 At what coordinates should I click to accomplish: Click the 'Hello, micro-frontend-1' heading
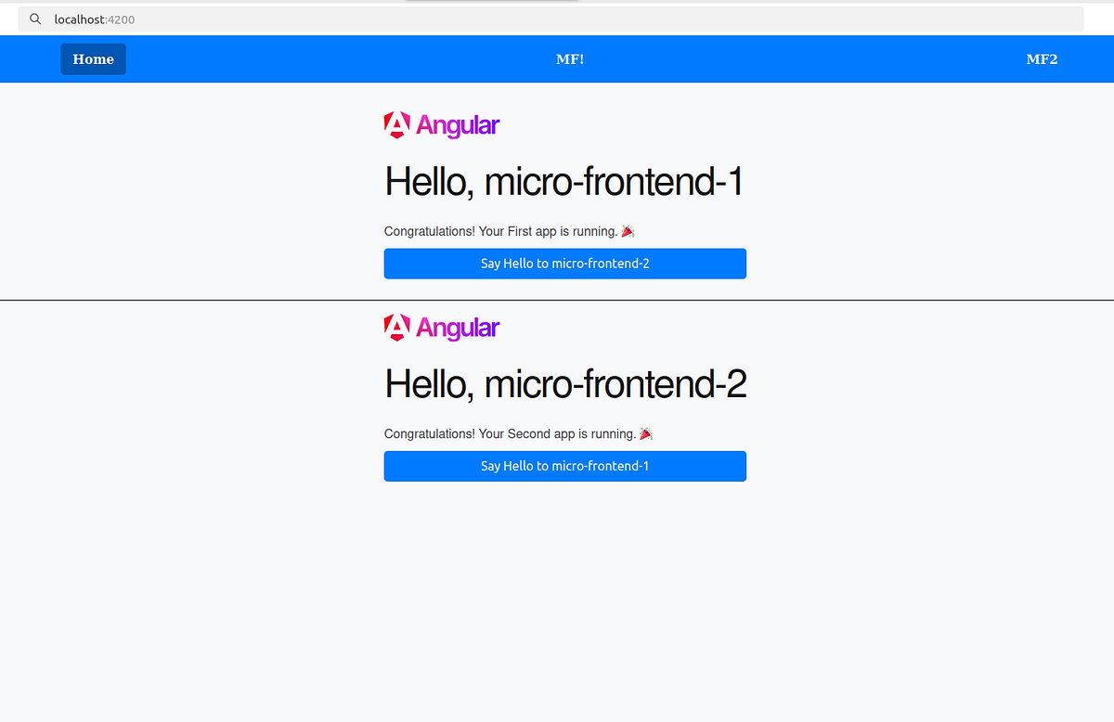tap(563, 182)
